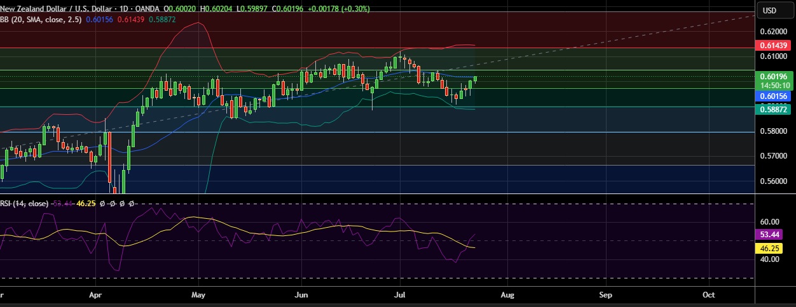This screenshot has height=307, width=796.
Task: Click the 0.61000 price scale label
Action: [774, 57]
